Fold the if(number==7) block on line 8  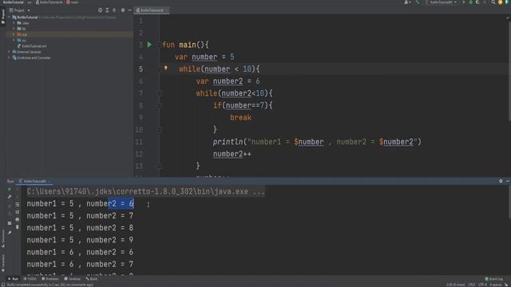(x=159, y=105)
